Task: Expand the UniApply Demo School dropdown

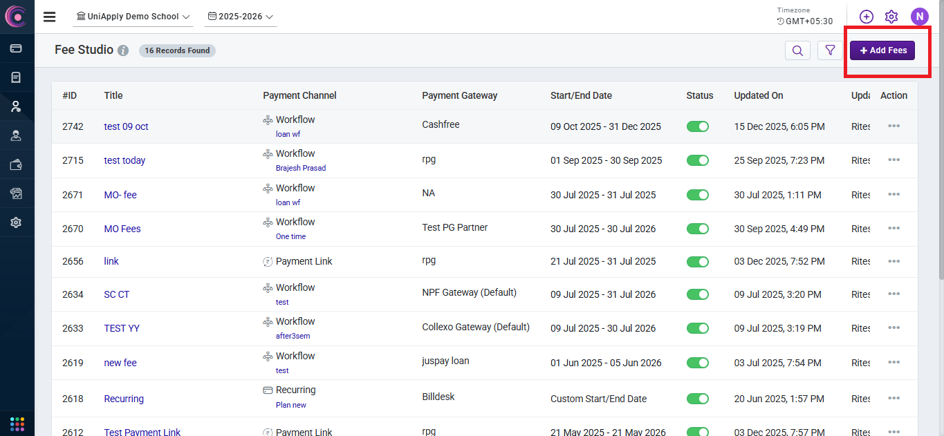Action: (x=133, y=17)
